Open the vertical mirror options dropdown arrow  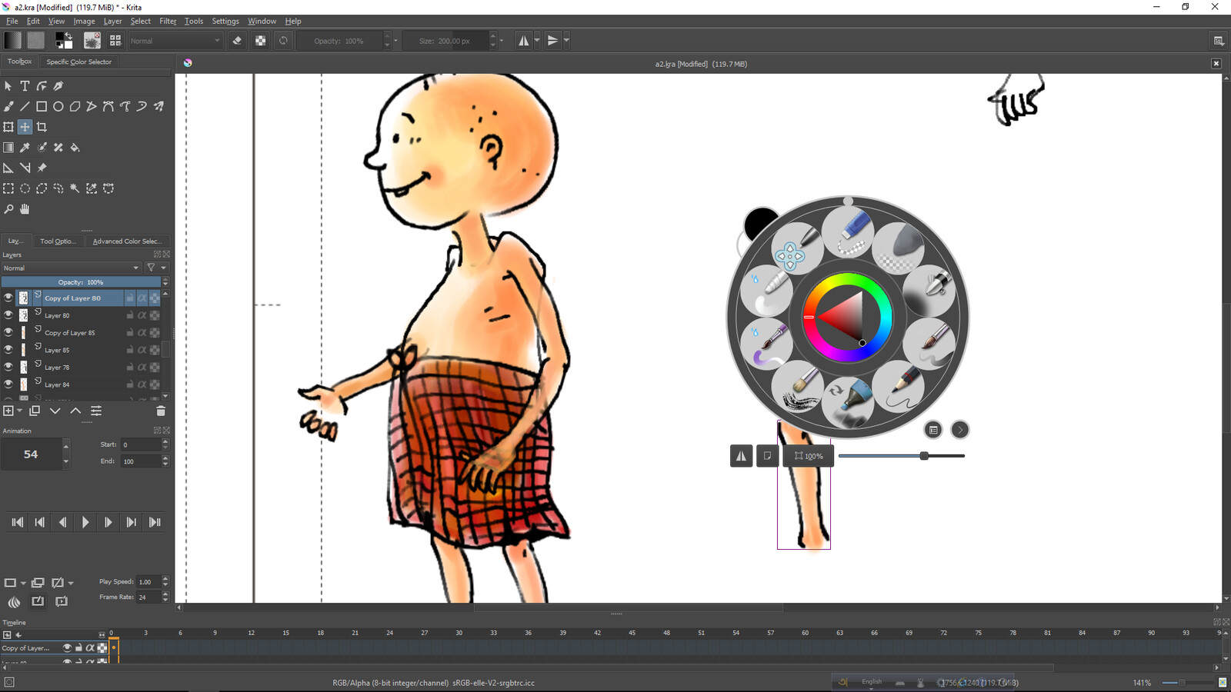566,41
